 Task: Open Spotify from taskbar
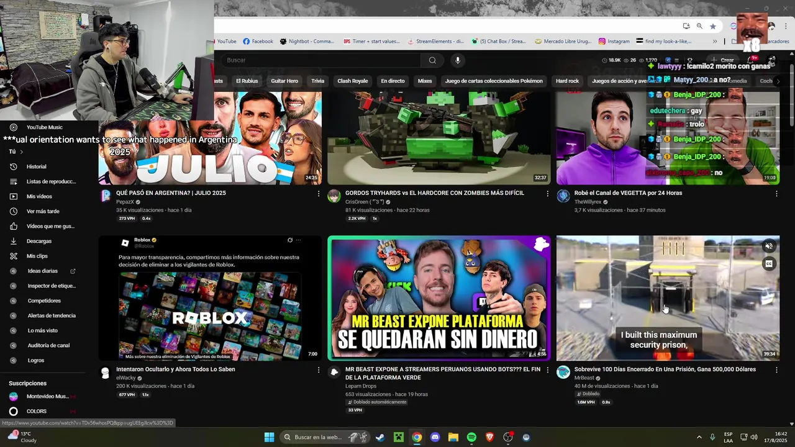click(471, 437)
